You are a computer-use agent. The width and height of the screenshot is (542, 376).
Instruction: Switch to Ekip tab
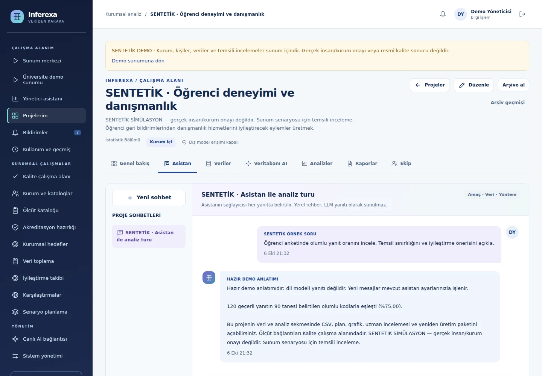coord(401,164)
